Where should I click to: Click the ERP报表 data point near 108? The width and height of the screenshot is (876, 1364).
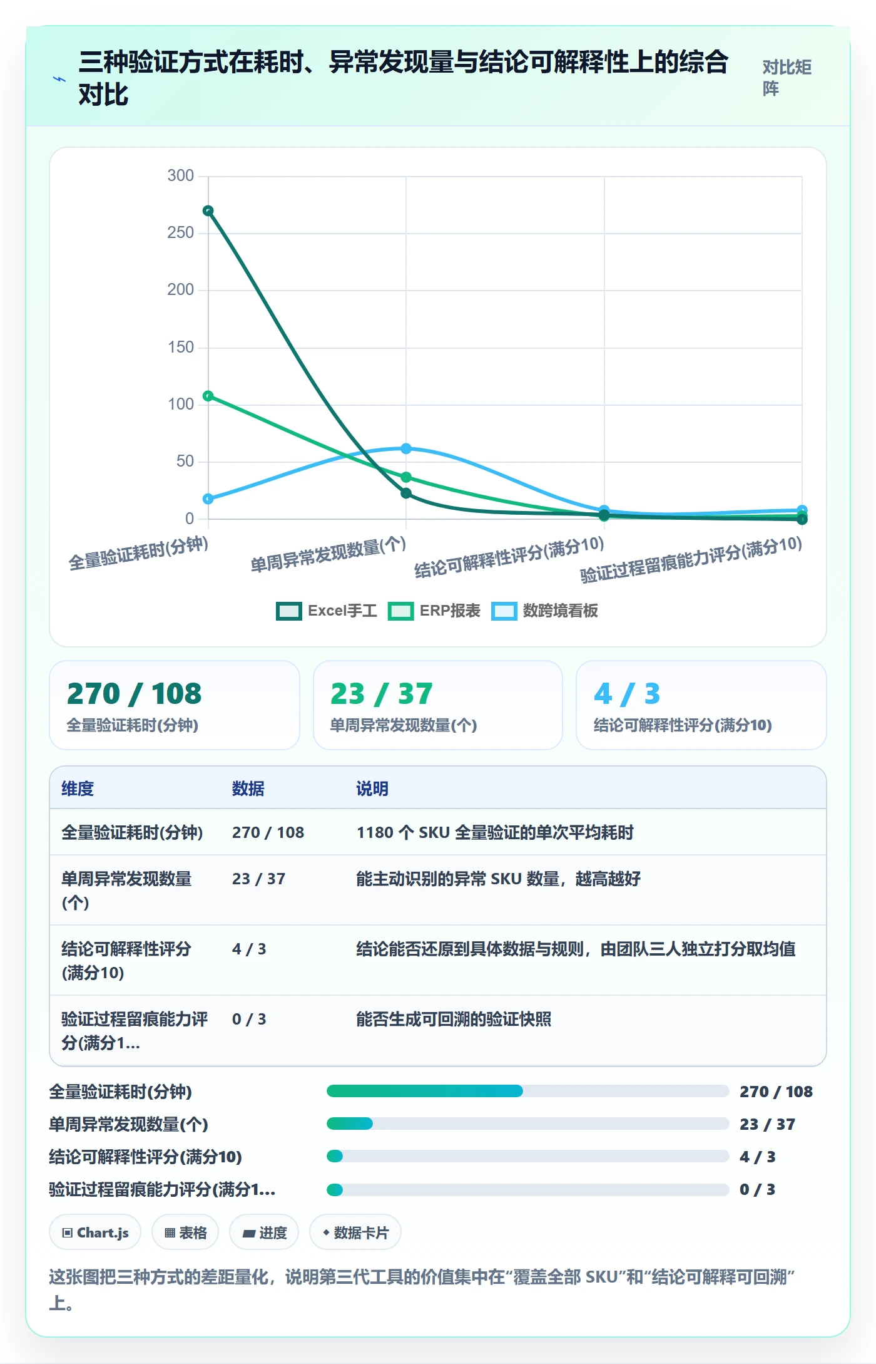coord(208,396)
